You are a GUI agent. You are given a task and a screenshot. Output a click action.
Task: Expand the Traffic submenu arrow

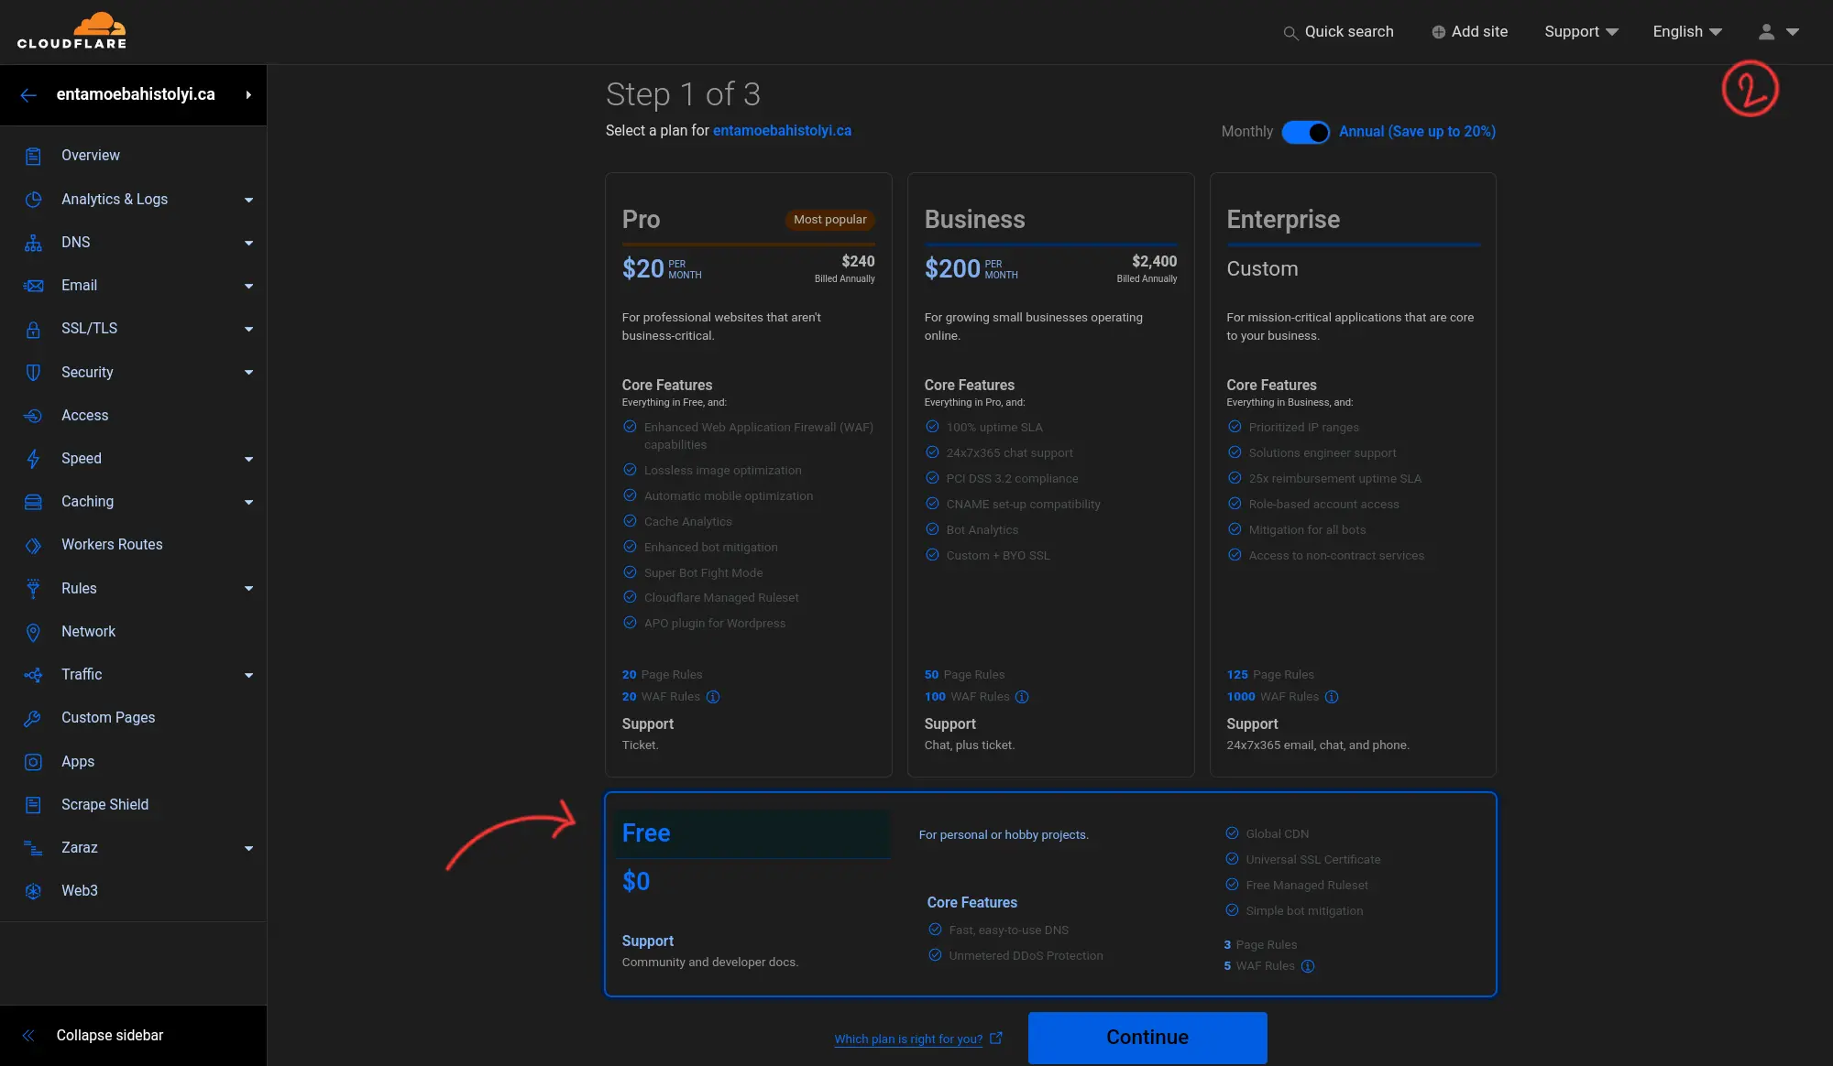248,675
